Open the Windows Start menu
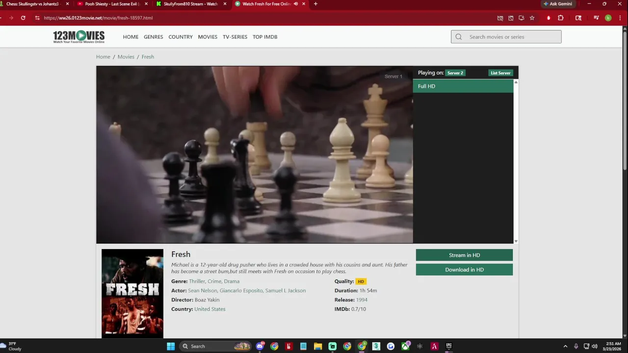628x353 pixels. (171, 346)
